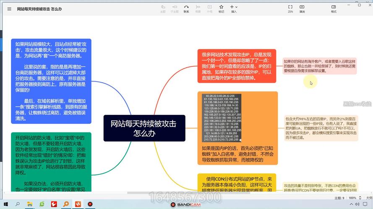Click the 概要 (Summary) toolbar icon
This screenshot has height=209, width=373.
tap(198, 9)
